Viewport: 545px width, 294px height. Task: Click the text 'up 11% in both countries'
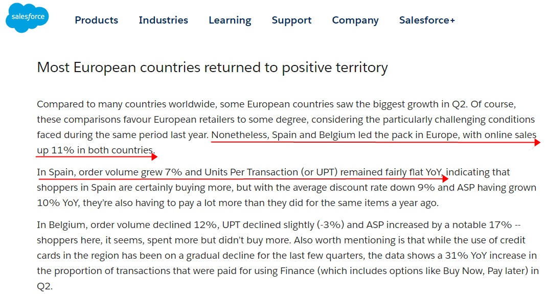95,150
